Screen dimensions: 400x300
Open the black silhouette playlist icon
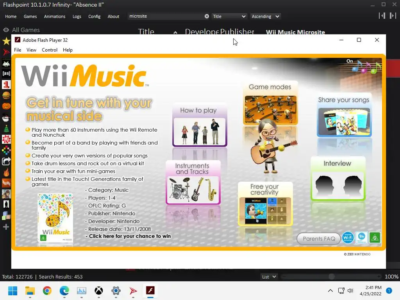point(6,204)
